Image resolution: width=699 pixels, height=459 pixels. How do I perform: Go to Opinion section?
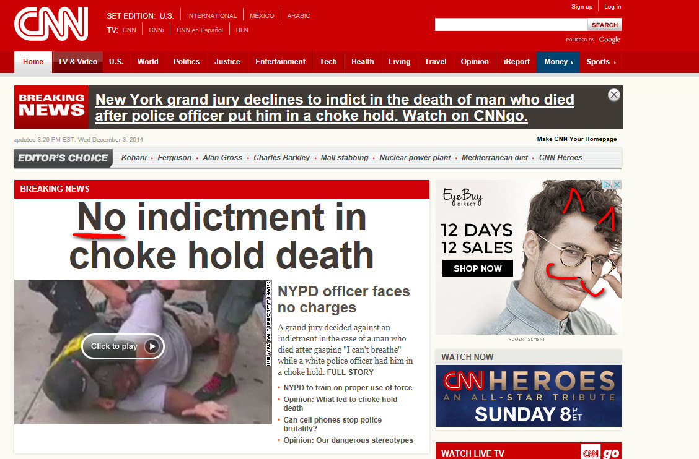[x=475, y=62]
